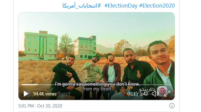
Task: Click the subtitle text 'from my heart'
Action: coord(97,89)
